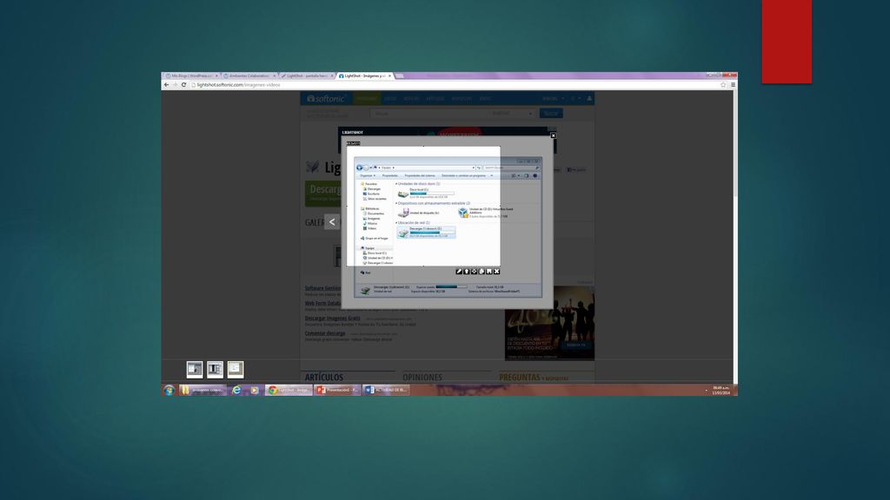Viewport: 890px width, 500px height.
Task: Bookmark this page with the star icon
Action: pyautogui.click(x=723, y=84)
